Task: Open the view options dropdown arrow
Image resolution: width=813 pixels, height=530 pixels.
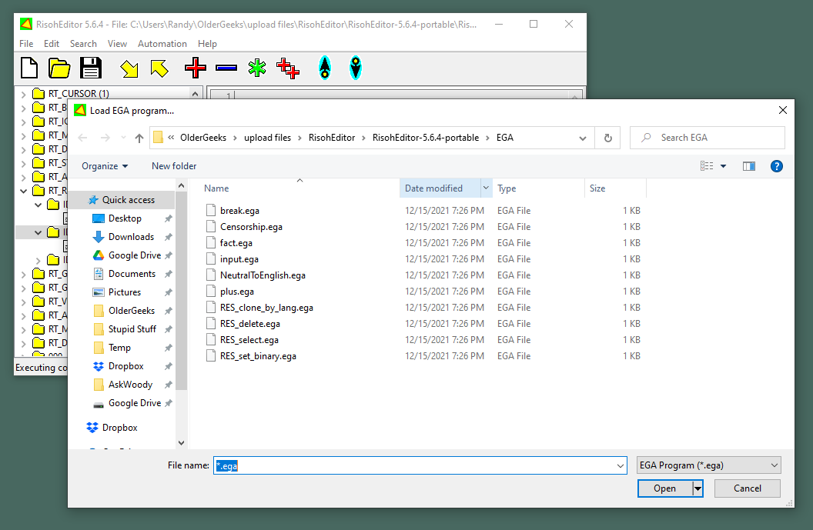Action: (x=723, y=166)
